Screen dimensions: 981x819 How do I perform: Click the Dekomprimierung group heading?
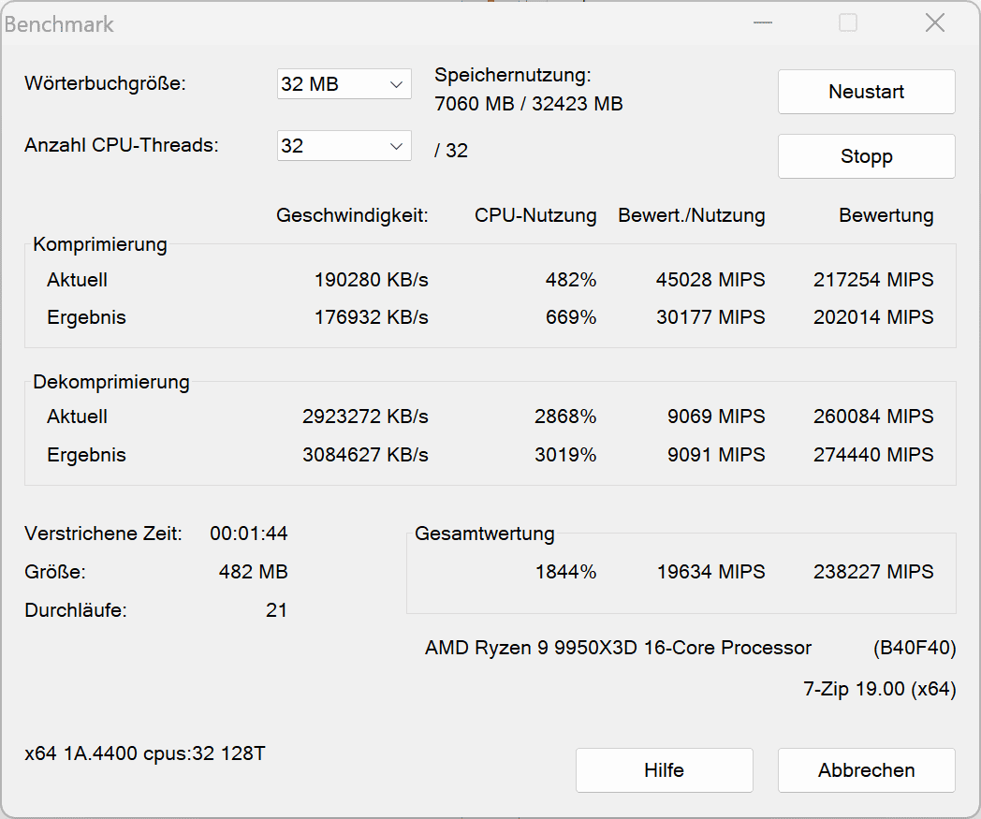pos(111,381)
